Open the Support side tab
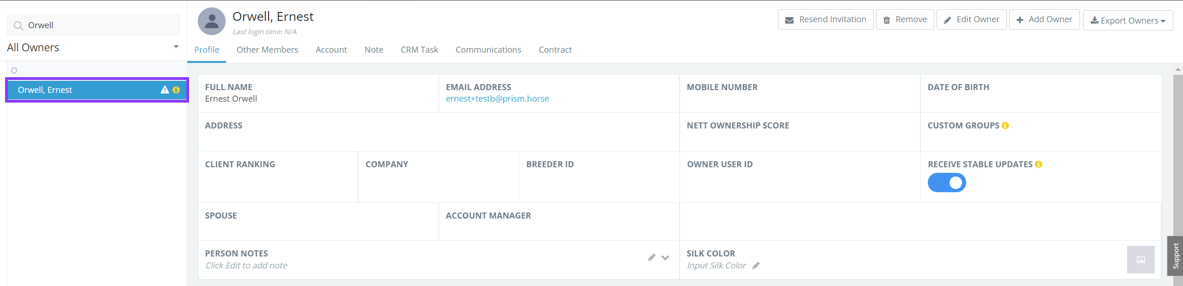The image size is (1183, 286). [1176, 256]
